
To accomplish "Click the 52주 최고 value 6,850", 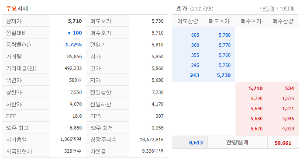I will pyautogui.click(x=76, y=128).
